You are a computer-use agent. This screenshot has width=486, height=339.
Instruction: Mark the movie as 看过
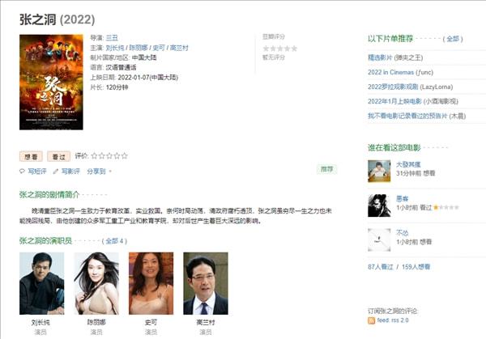click(x=58, y=157)
